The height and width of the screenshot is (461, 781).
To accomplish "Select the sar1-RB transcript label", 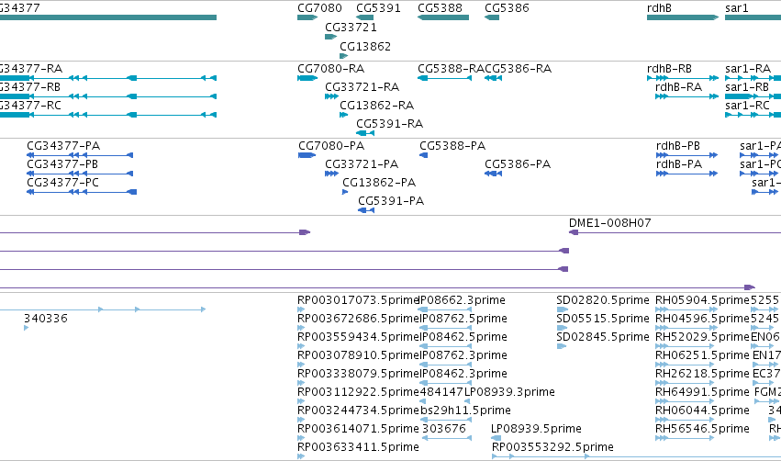I will point(747,87).
